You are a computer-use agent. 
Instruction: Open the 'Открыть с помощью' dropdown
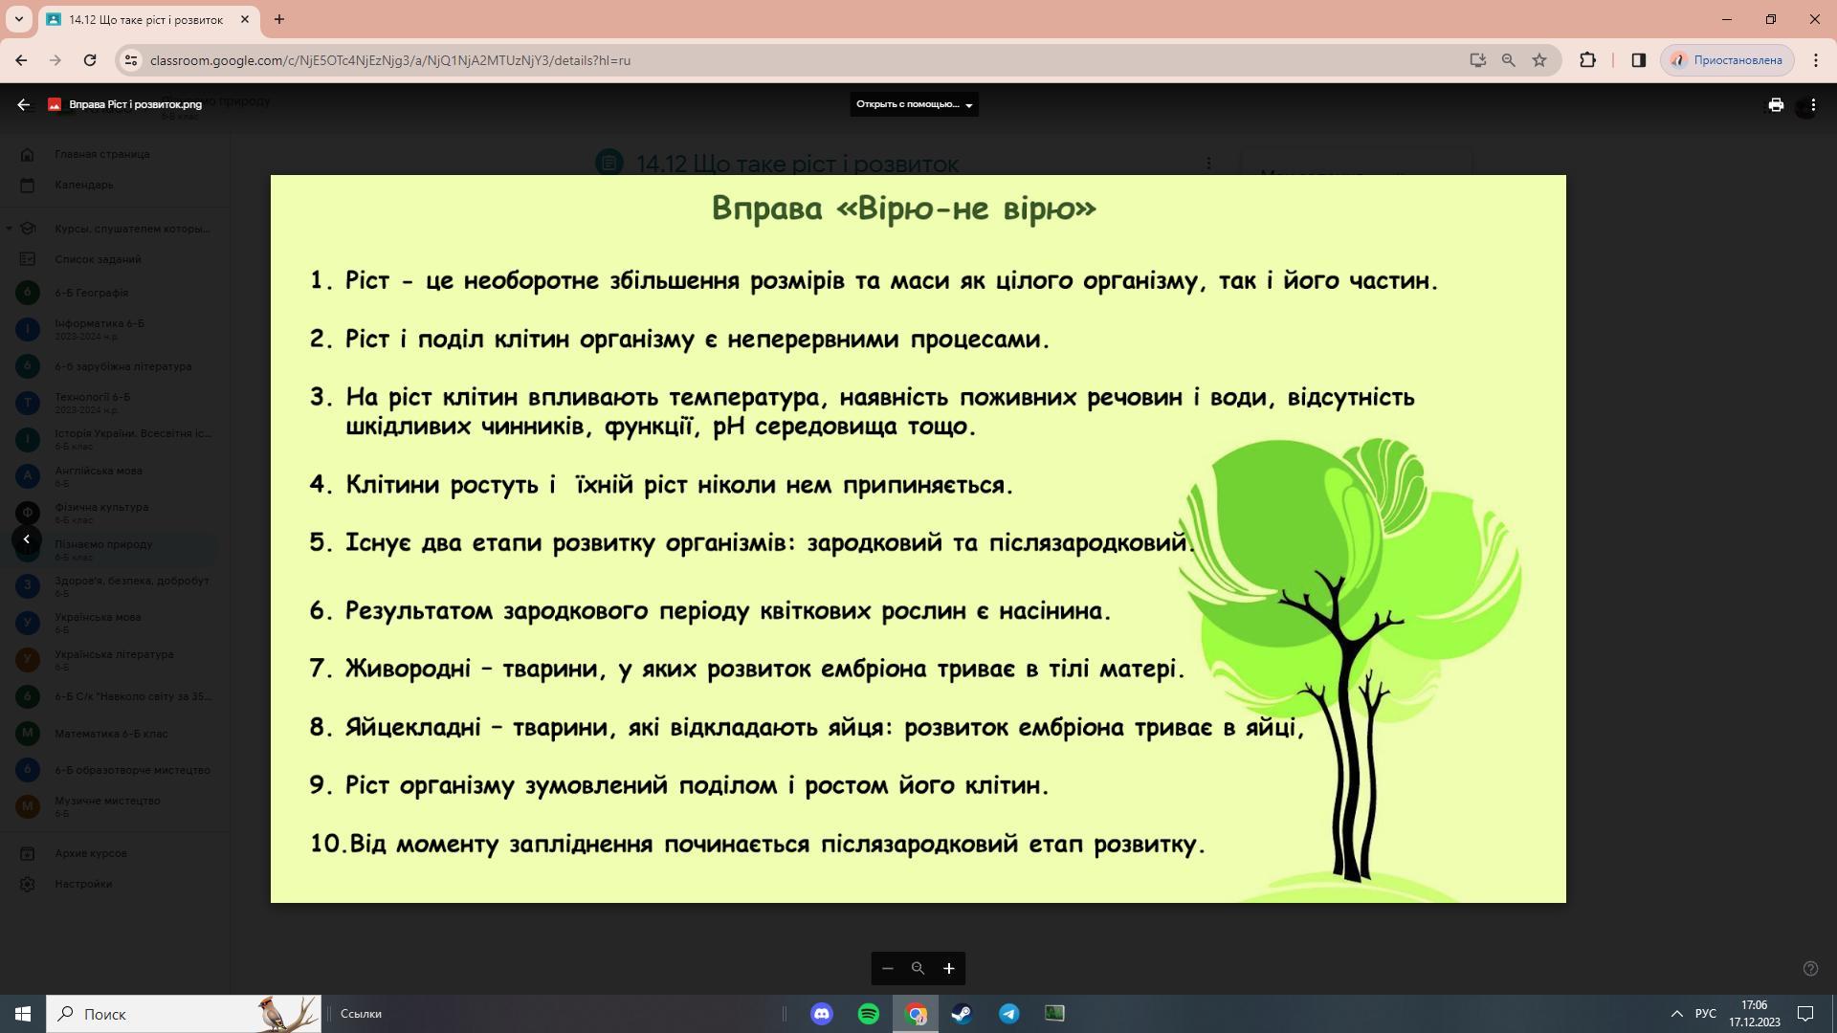[x=914, y=104]
